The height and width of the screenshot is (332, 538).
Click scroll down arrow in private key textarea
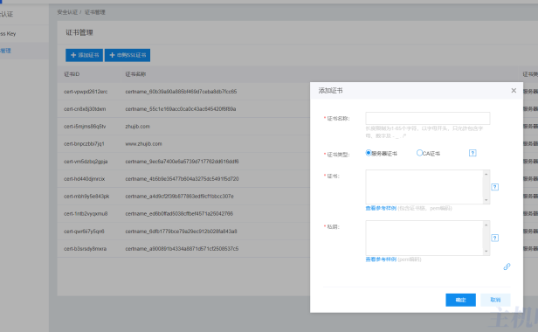pyautogui.click(x=486, y=251)
